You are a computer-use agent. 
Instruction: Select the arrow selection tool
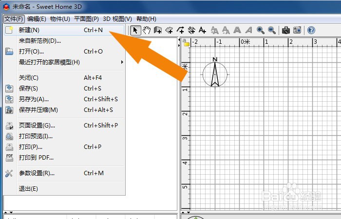click(135, 30)
